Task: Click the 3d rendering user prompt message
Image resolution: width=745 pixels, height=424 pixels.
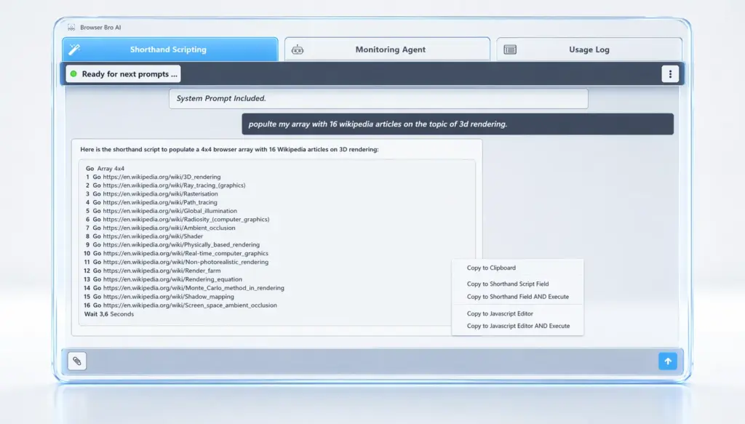Action: [457, 124]
